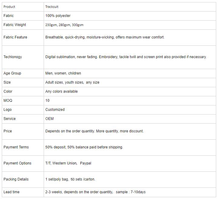Click the Product label cell
Viewport: 218px width, 199px height.
point(23,7)
